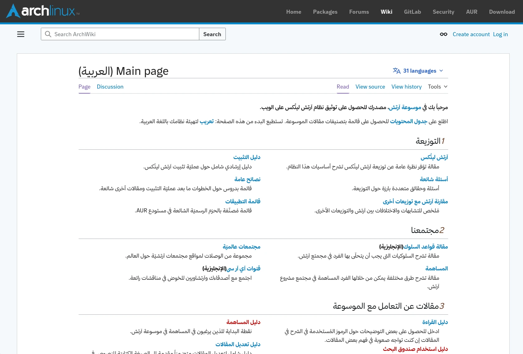This screenshot has height=354, width=523.
Task: Open the Security nav item
Action: 443,12
